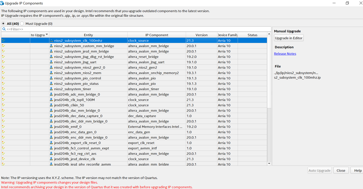
Task: Click the status checkmark icon in the jesd204b_jesd_device_clk row
Action: (x=3, y=159)
